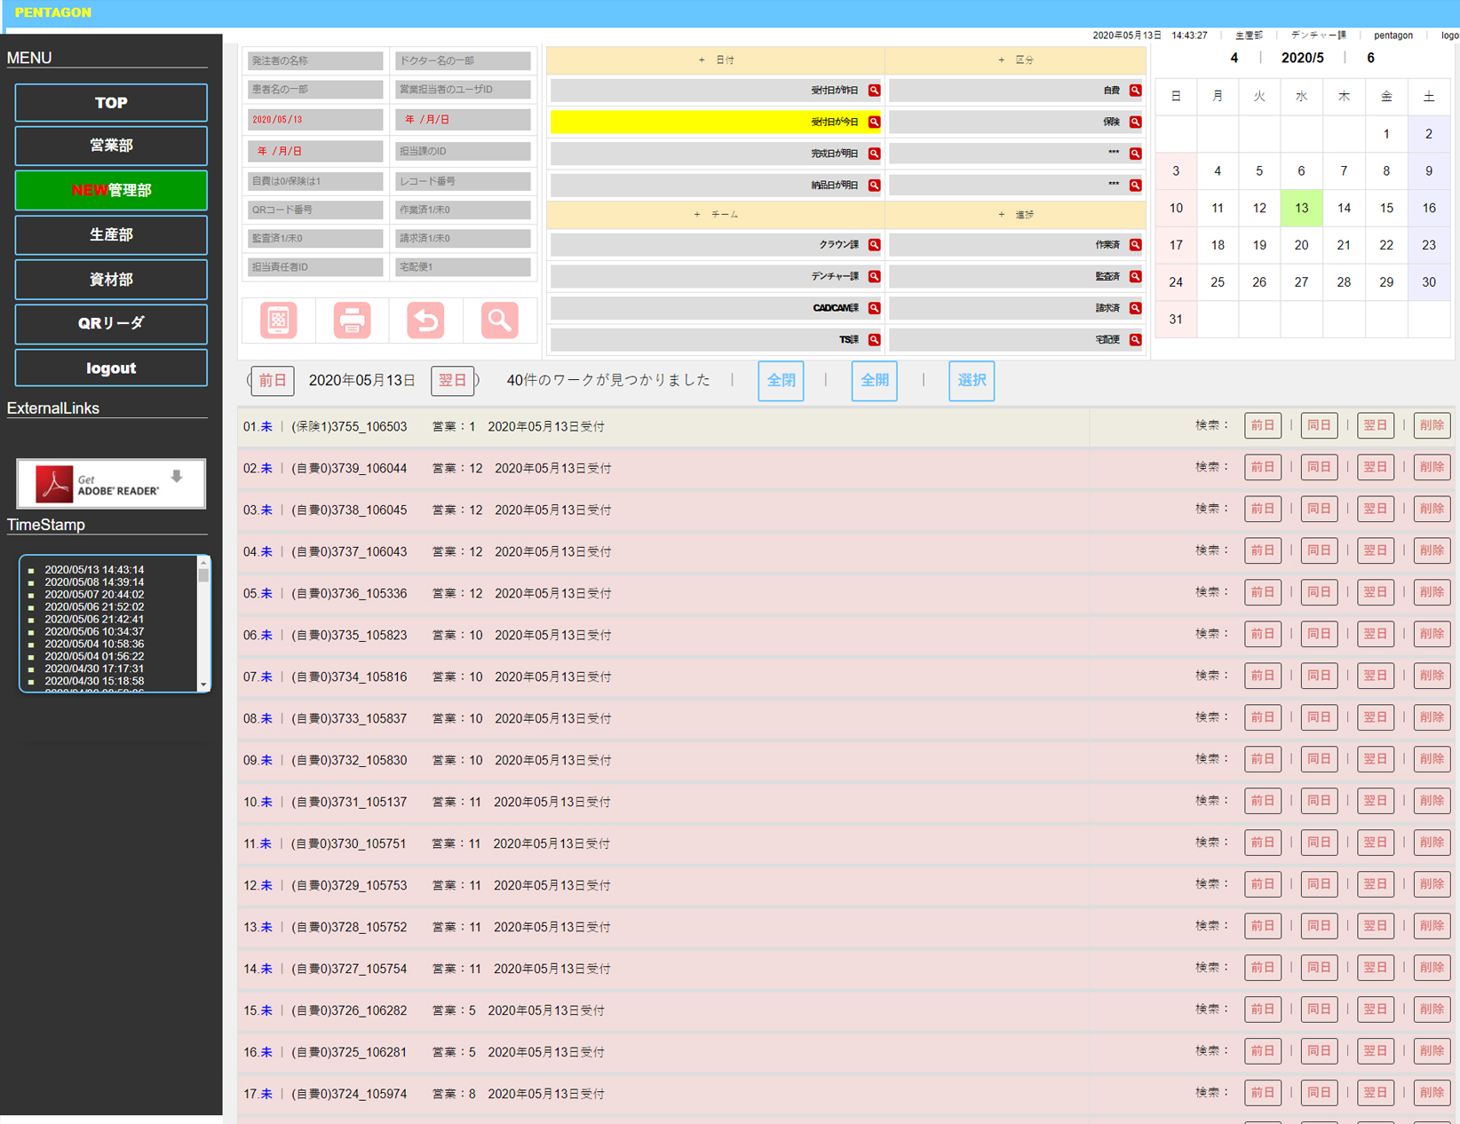
Task: Select day 31 in the calendar
Action: (x=1176, y=320)
